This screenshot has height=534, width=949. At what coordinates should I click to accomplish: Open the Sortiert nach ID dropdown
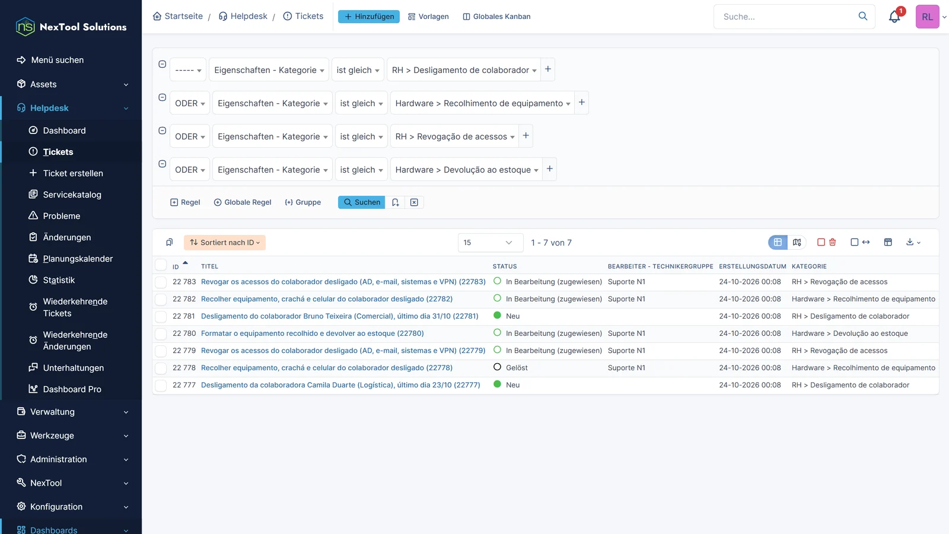coord(225,243)
